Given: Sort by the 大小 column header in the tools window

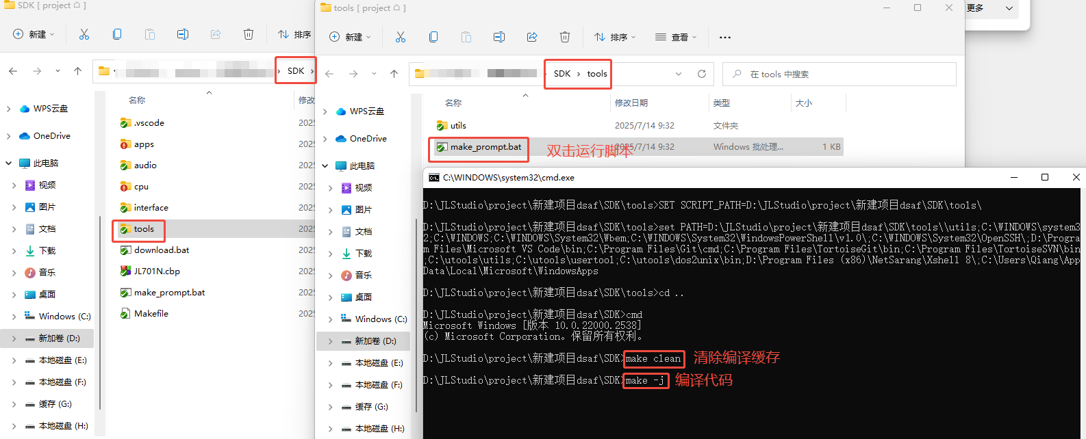Looking at the screenshot, I should pyautogui.click(x=804, y=103).
